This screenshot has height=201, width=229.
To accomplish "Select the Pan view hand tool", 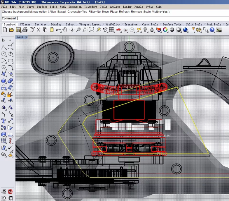I will [65, 30].
